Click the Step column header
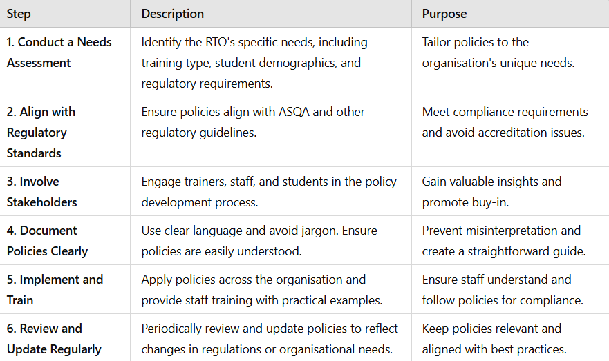Screen dimensions: 609x361 pos(19,14)
